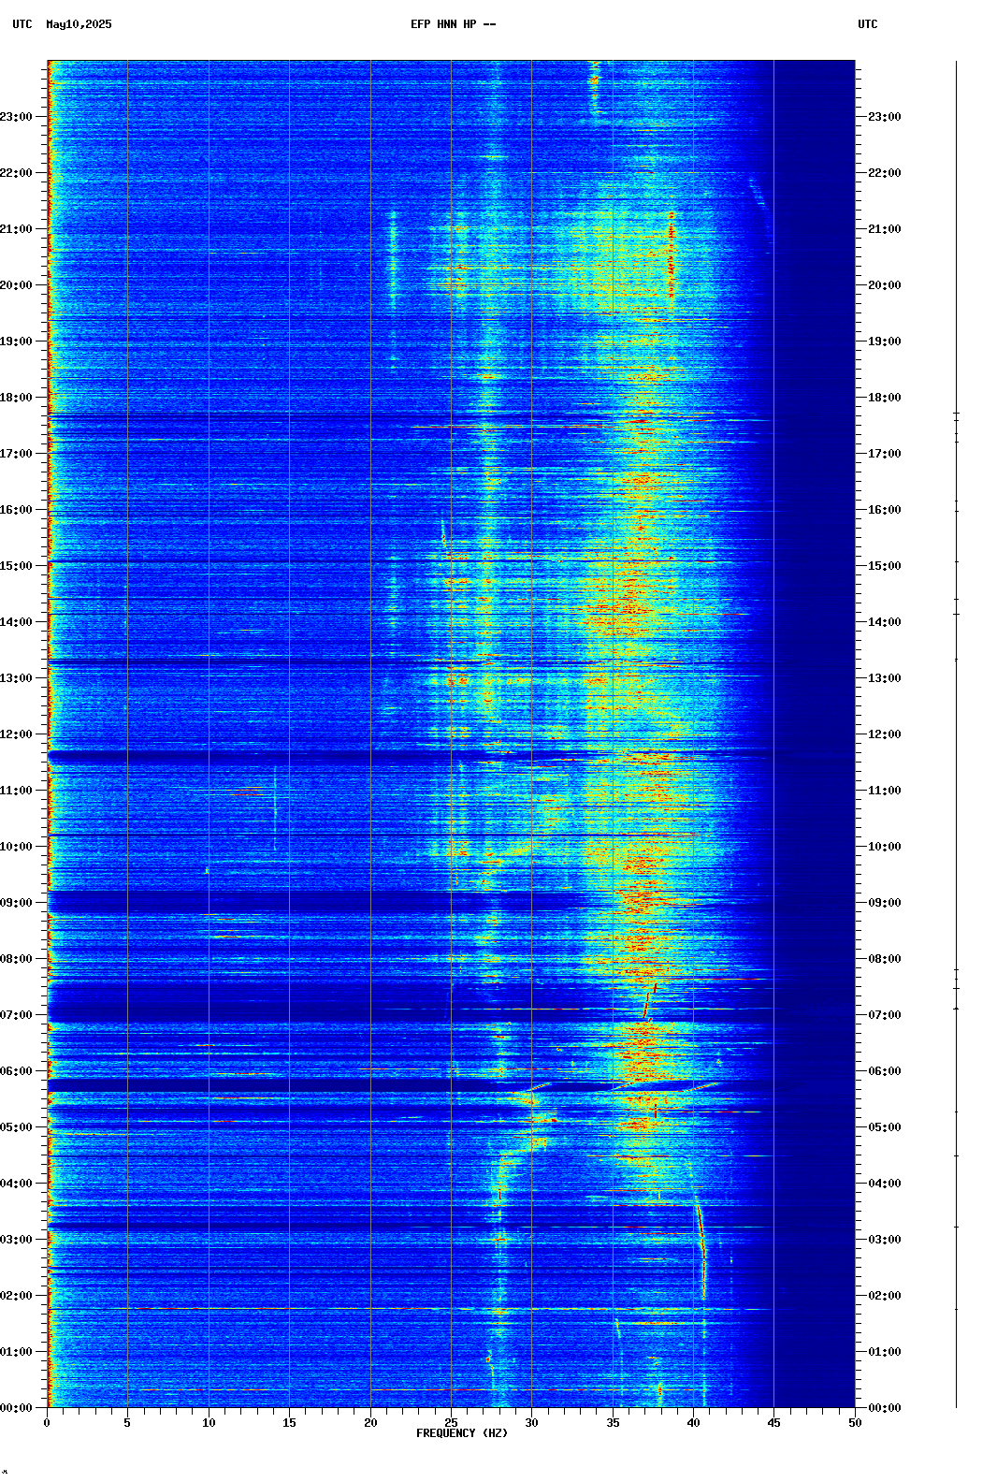
Task: Click the right-axis "16:00" time label
Action: [885, 510]
